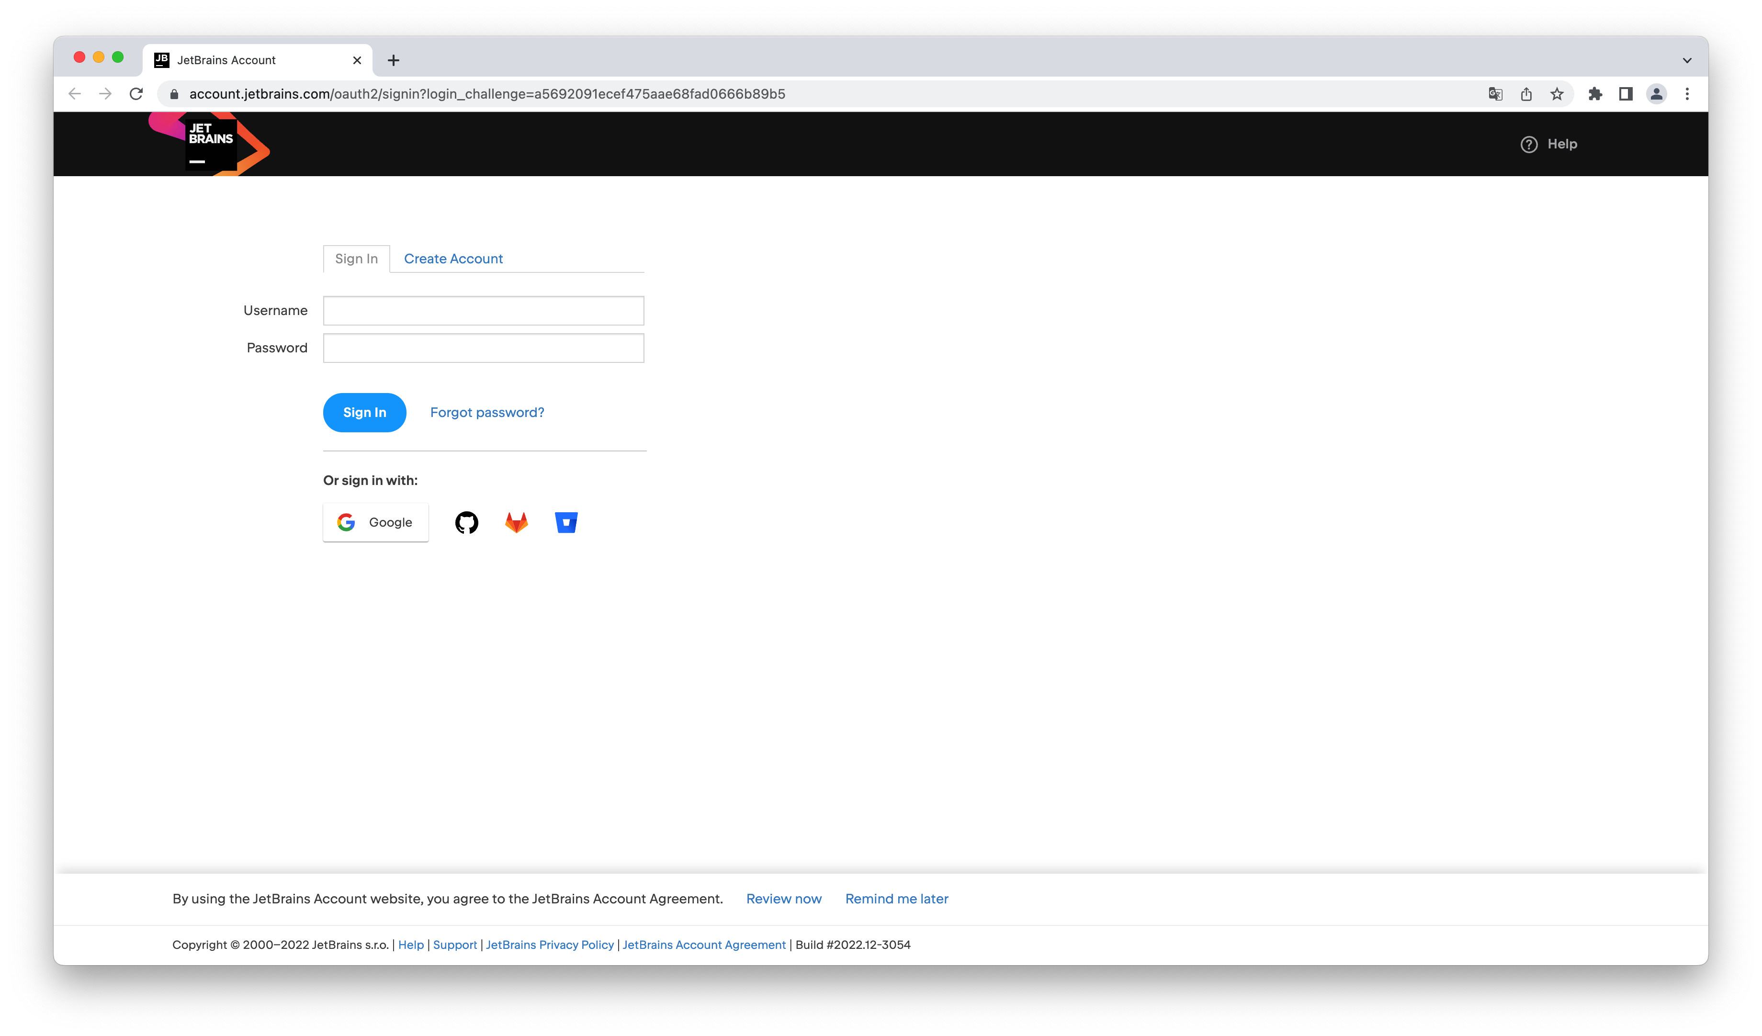Click the JetBrains Account Agreement link
1762x1036 pixels.
click(704, 944)
